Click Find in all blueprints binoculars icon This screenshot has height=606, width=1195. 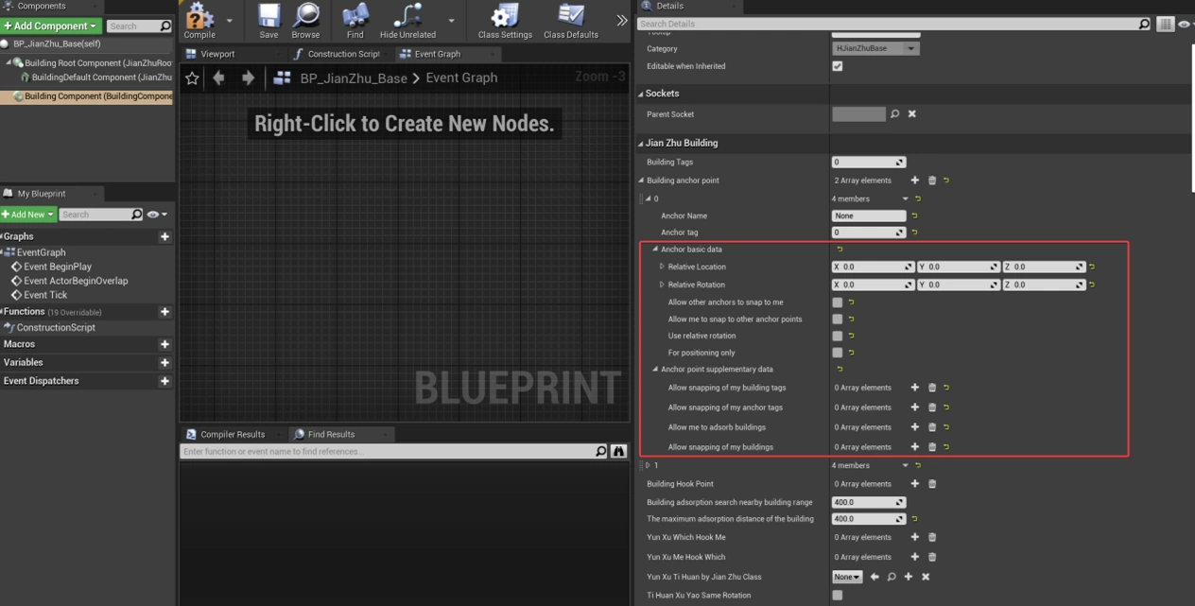point(619,452)
